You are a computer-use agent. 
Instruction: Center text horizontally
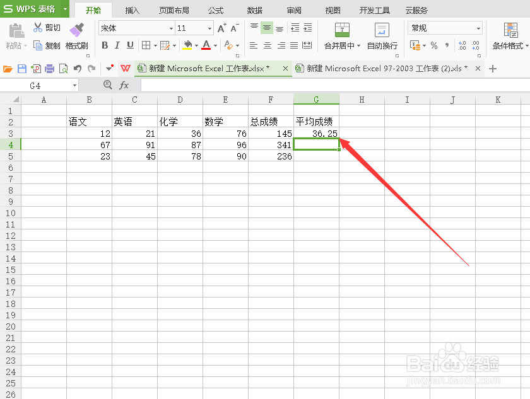pyautogui.click(x=268, y=45)
